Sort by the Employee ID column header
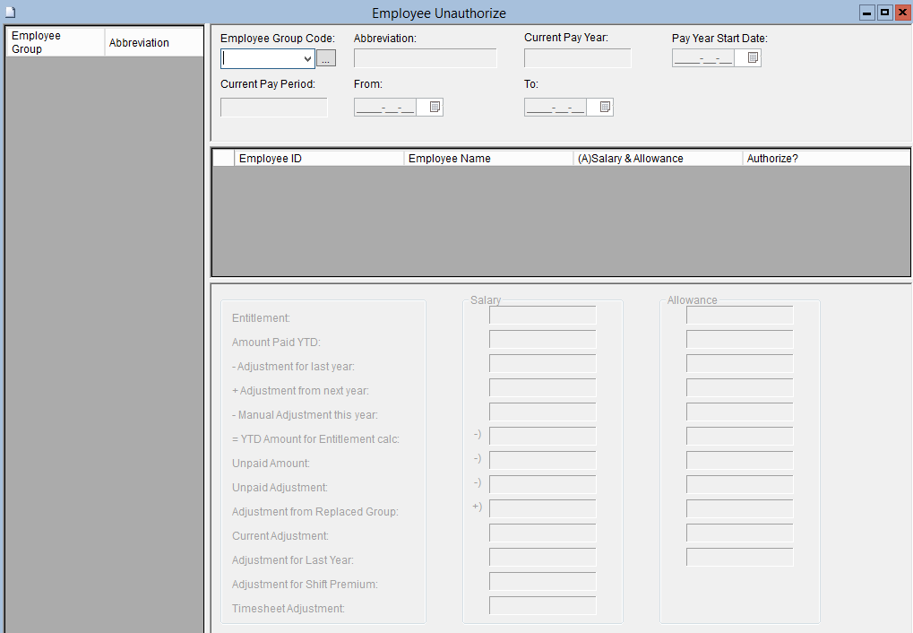The width and height of the screenshot is (913, 633). pyautogui.click(x=318, y=159)
